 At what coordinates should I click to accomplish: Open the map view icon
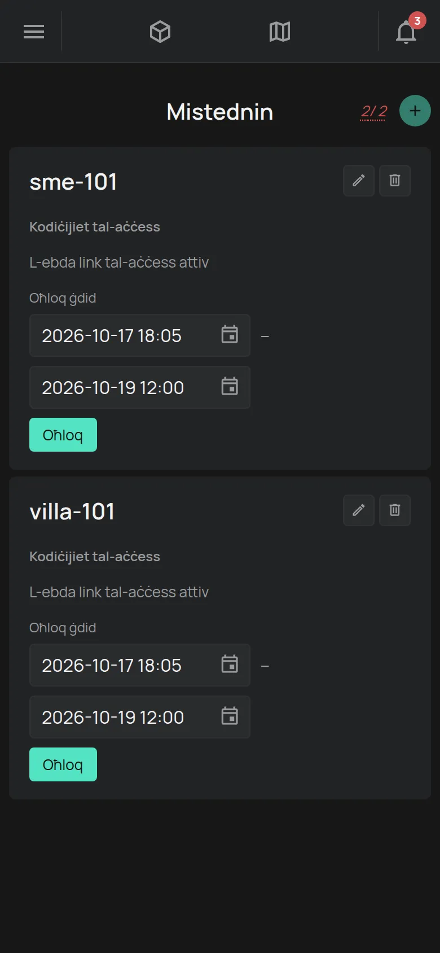click(280, 32)
